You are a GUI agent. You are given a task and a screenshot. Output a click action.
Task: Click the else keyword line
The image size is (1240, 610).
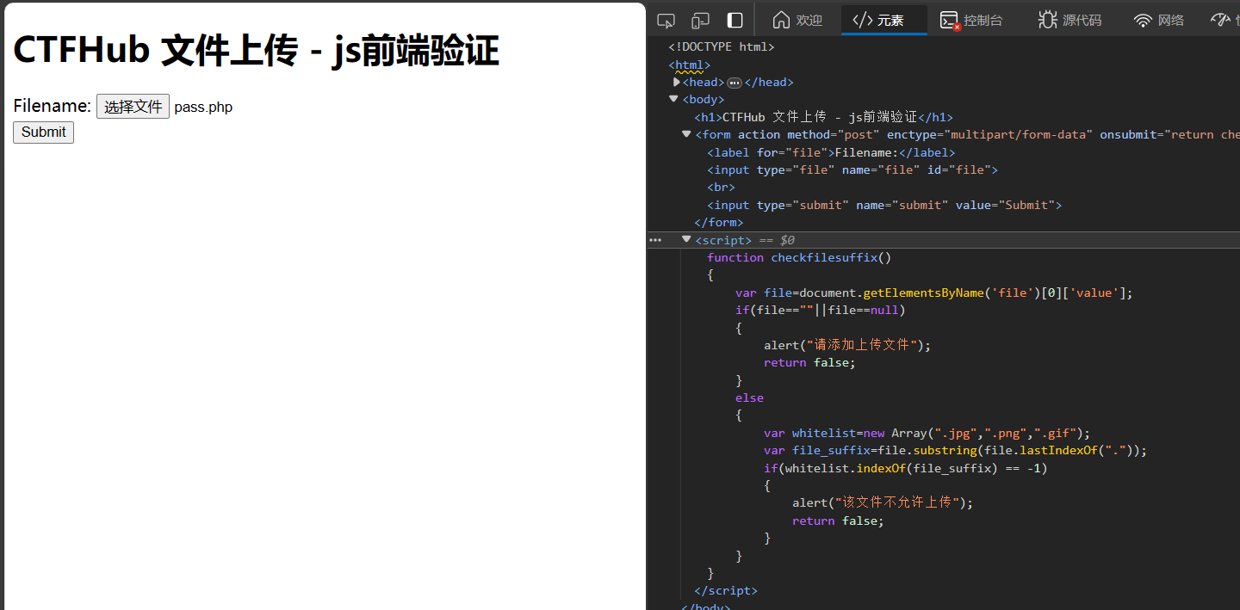(x=749, y=398)
